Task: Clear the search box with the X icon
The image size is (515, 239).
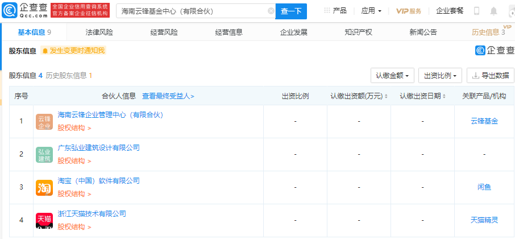Action: (x=271, y=11)
